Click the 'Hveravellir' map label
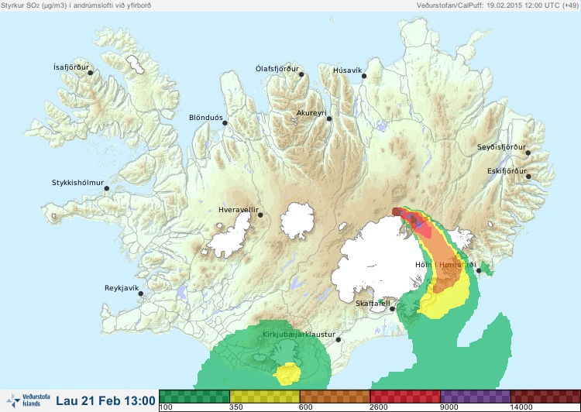 pyautogui.click(x=239, y=210)
